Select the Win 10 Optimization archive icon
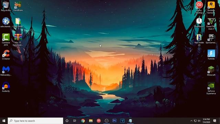220x124 pixels. tap(18, 40)
